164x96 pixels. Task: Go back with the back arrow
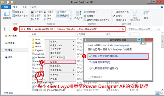tap(5, 29)
